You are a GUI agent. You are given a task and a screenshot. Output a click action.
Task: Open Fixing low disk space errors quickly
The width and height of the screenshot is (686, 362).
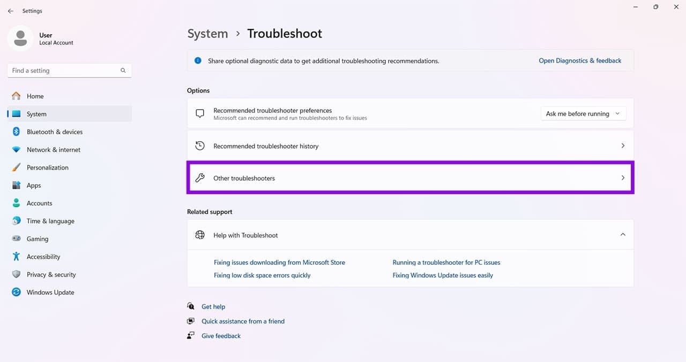(x=262, y=275)
